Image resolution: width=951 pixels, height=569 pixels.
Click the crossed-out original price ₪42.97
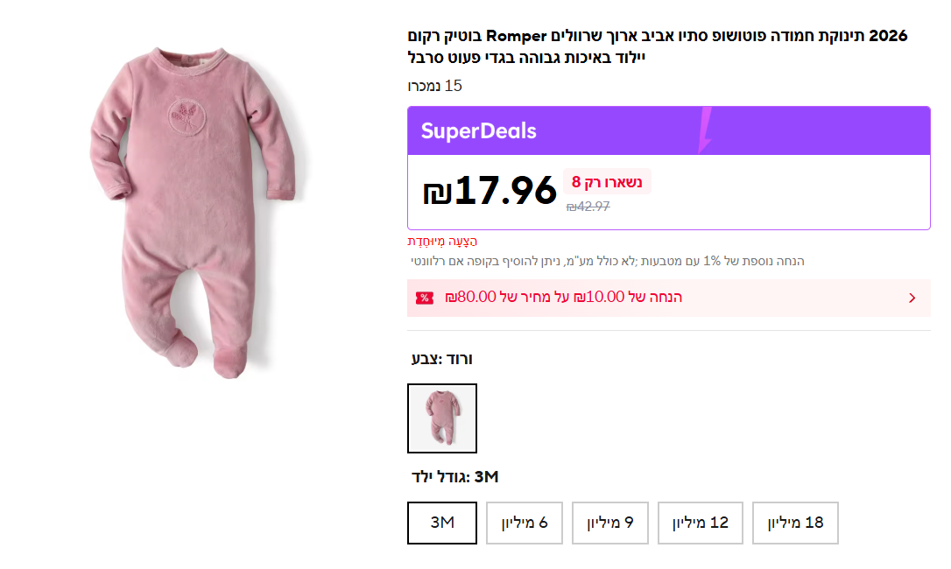click(588, 207)
